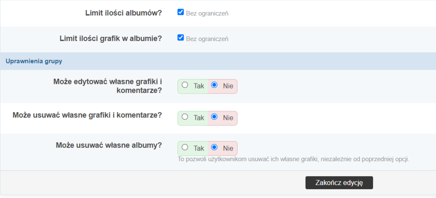
Task: Click the 'Limit ilości grafik w albumie?' label
Action: point(111,38)
